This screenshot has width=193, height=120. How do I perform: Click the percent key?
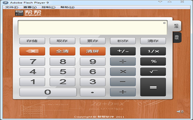coord(153,61)
